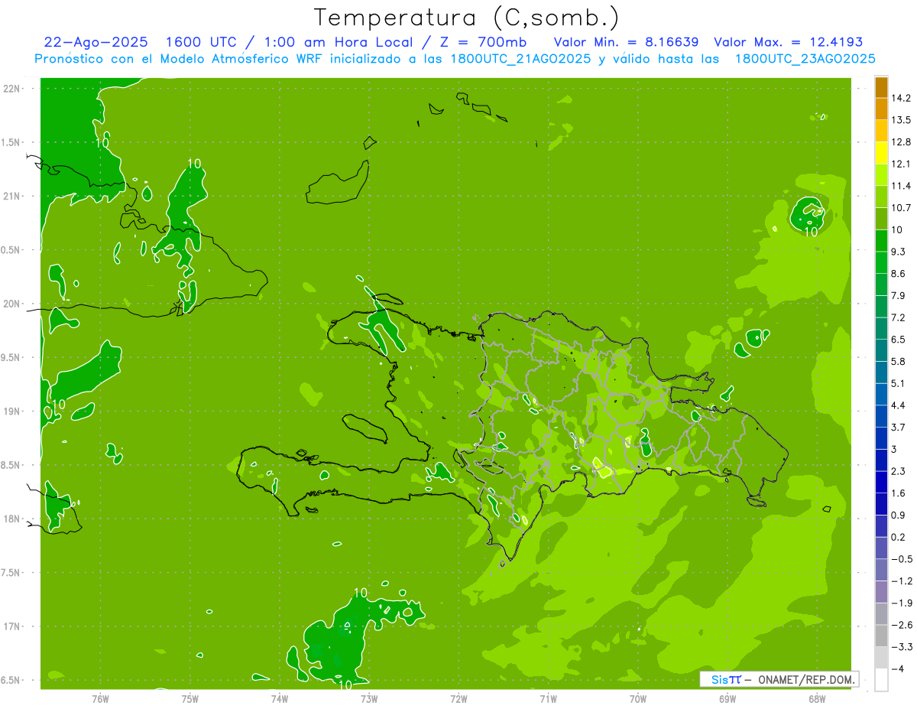Click the '74W' longitude label
The height and width of the screenshot is (709, 917).
(280, 698)
